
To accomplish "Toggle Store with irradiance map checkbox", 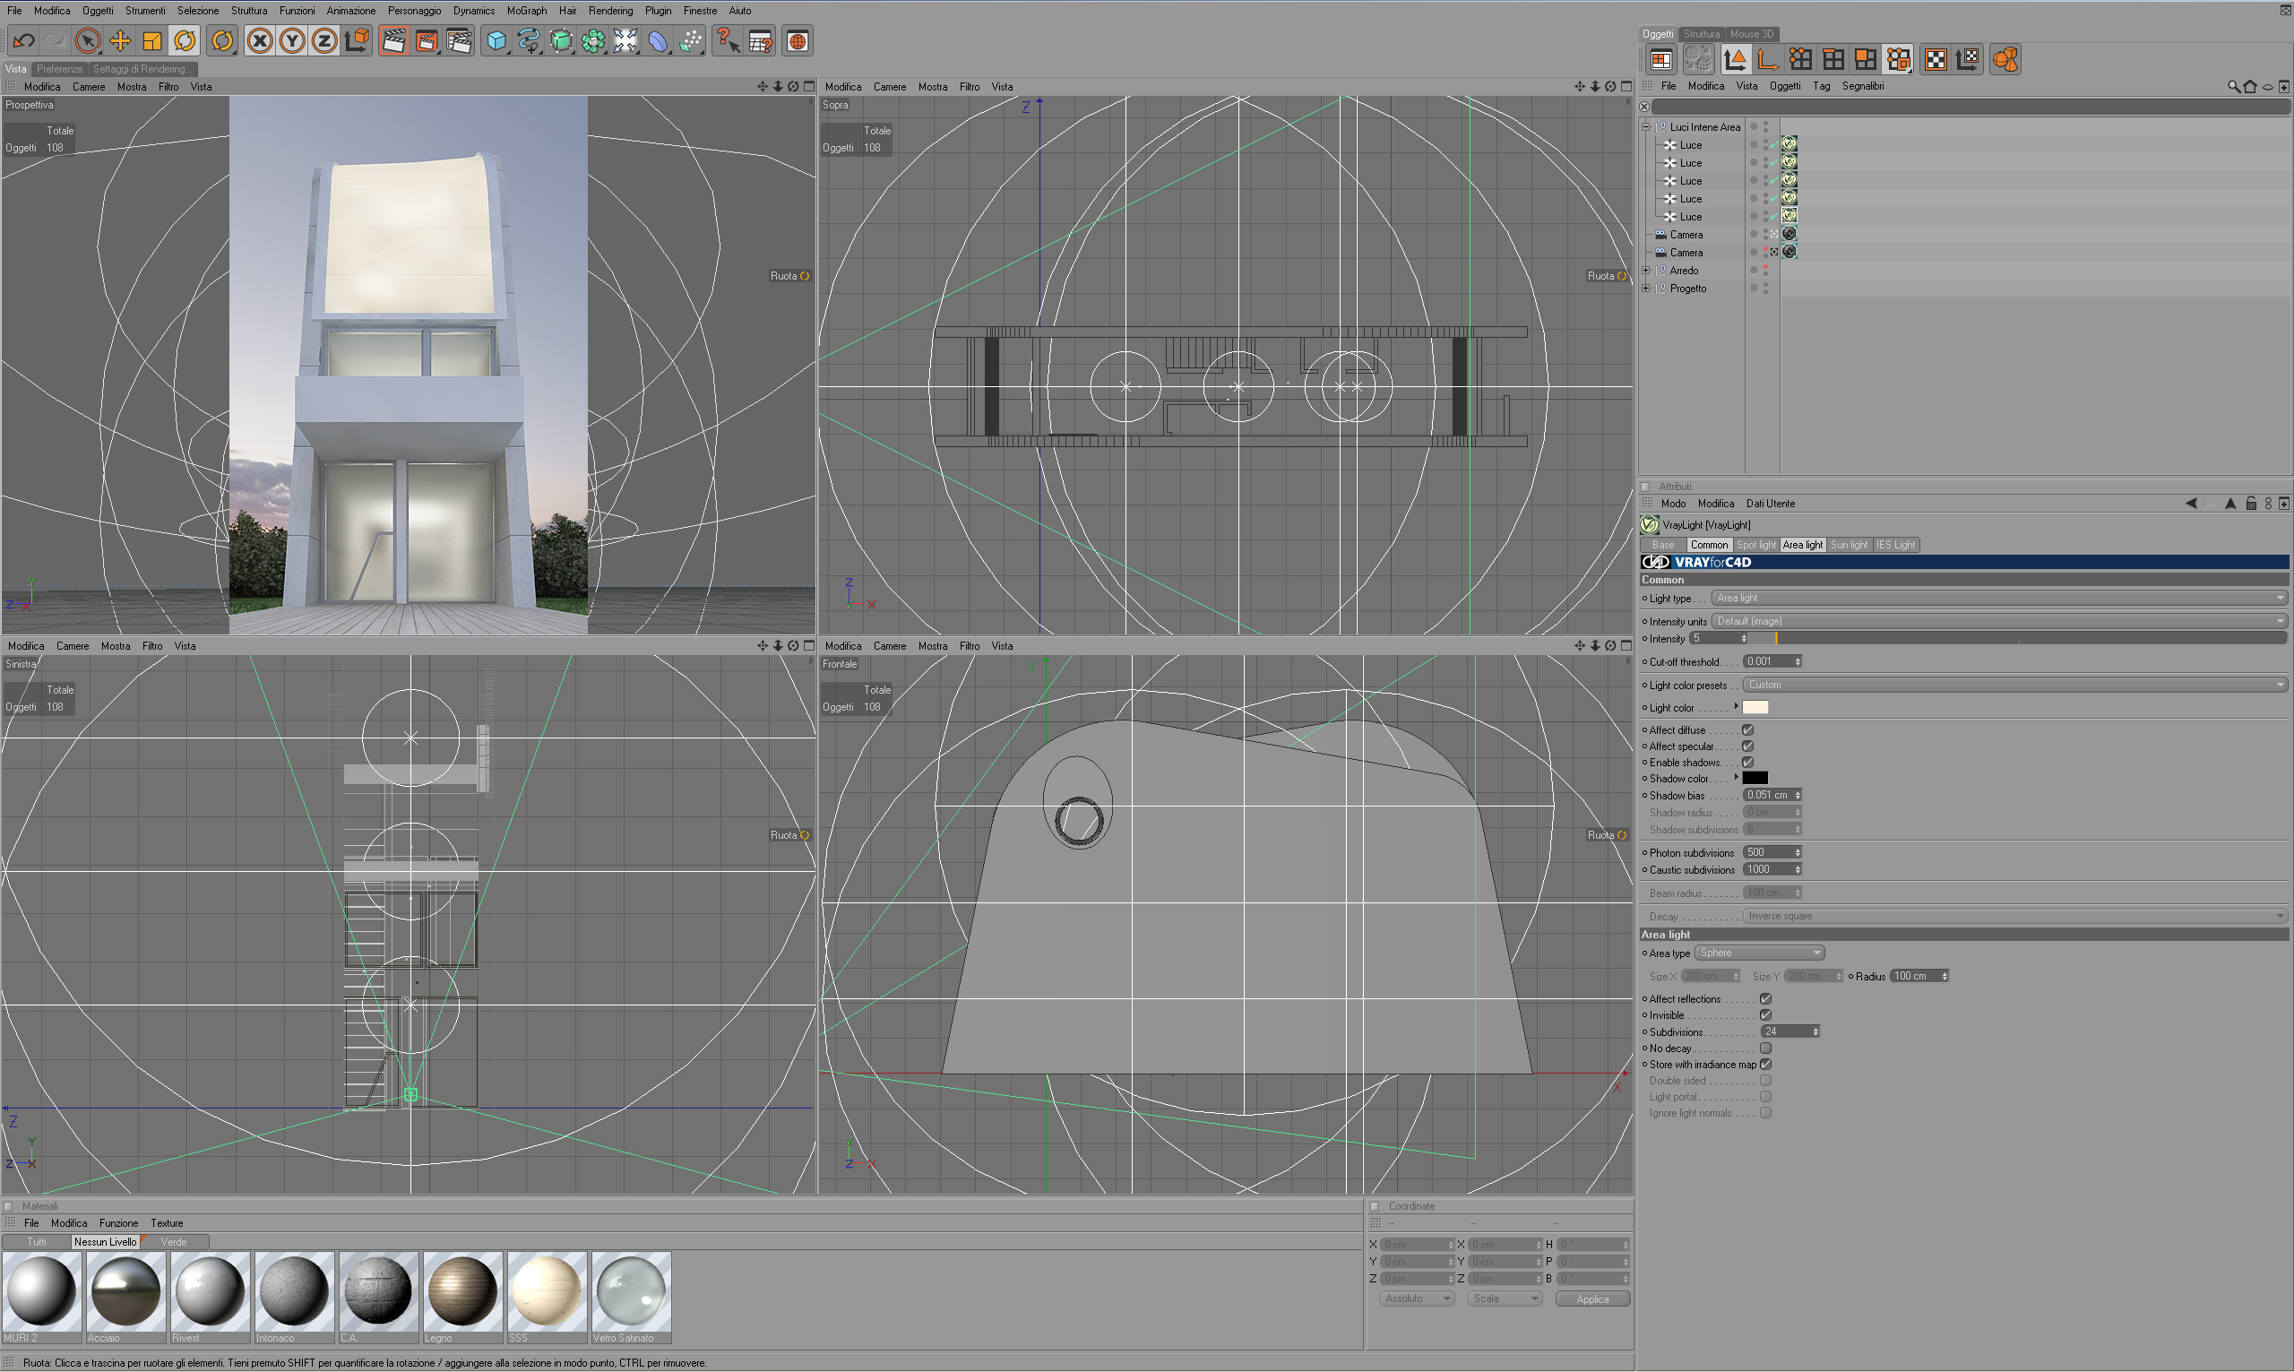I will click(x=1766, y=1065).
